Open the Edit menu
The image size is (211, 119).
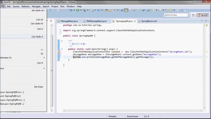pos(9,6)
